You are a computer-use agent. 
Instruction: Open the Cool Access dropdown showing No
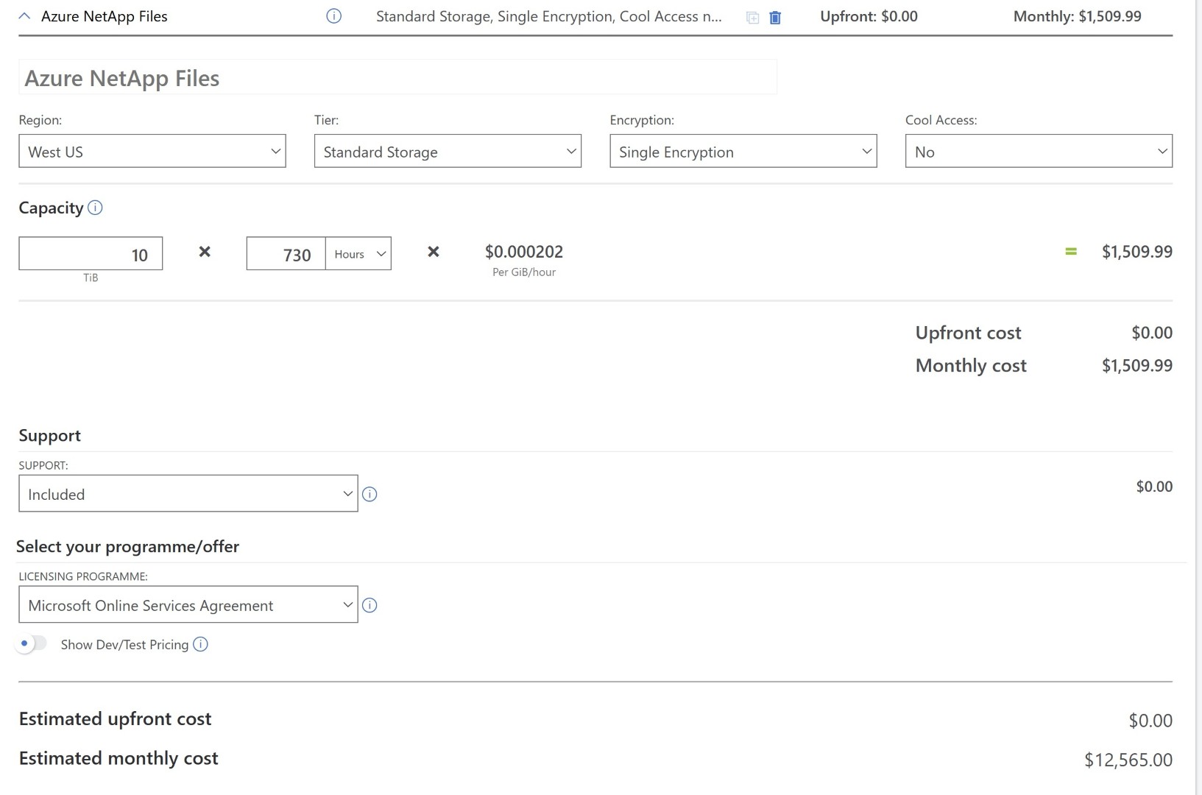(1039, 151)
